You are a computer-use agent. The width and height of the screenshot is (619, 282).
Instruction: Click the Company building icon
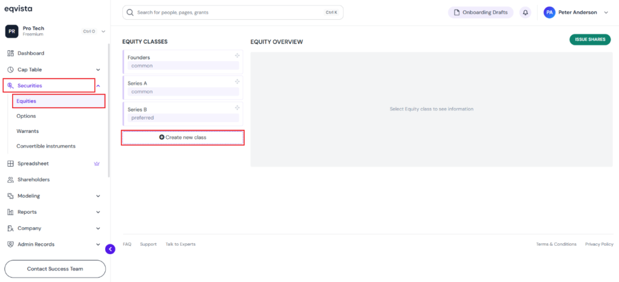coord(11,228)
